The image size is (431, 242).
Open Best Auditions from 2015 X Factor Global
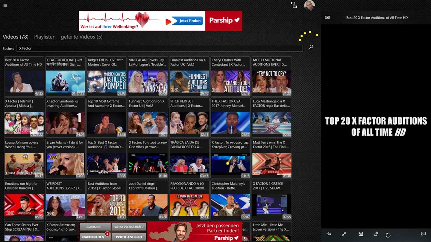point(107,200)
